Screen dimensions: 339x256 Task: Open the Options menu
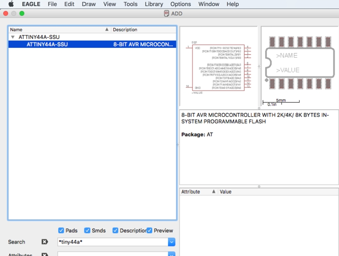(181, 4)
